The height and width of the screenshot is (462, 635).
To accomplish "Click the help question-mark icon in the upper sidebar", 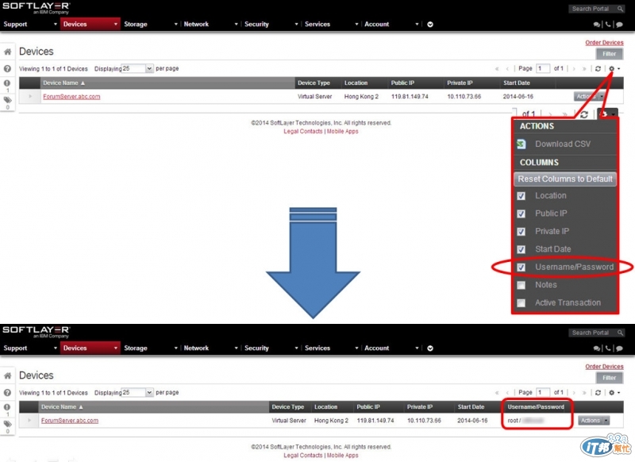I will tap(7, 69).
